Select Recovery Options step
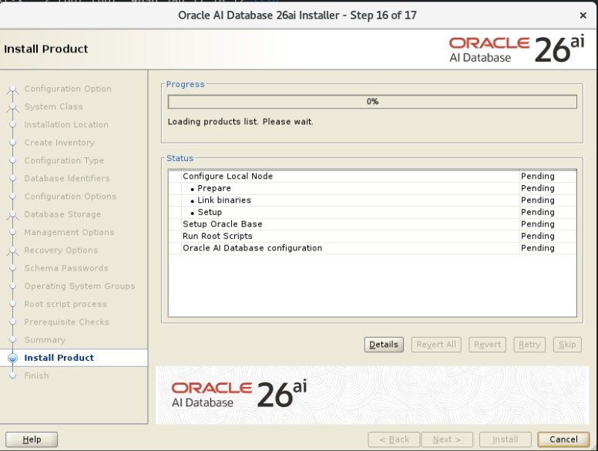 pos(61,251)
